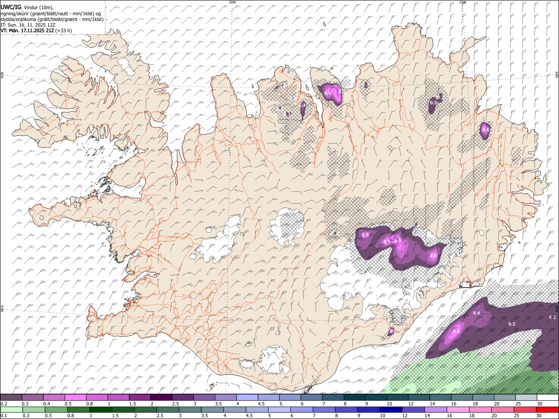
Task: Pick the 0.4 swatch in the upper legend row
Action: (x=54, y=398)
